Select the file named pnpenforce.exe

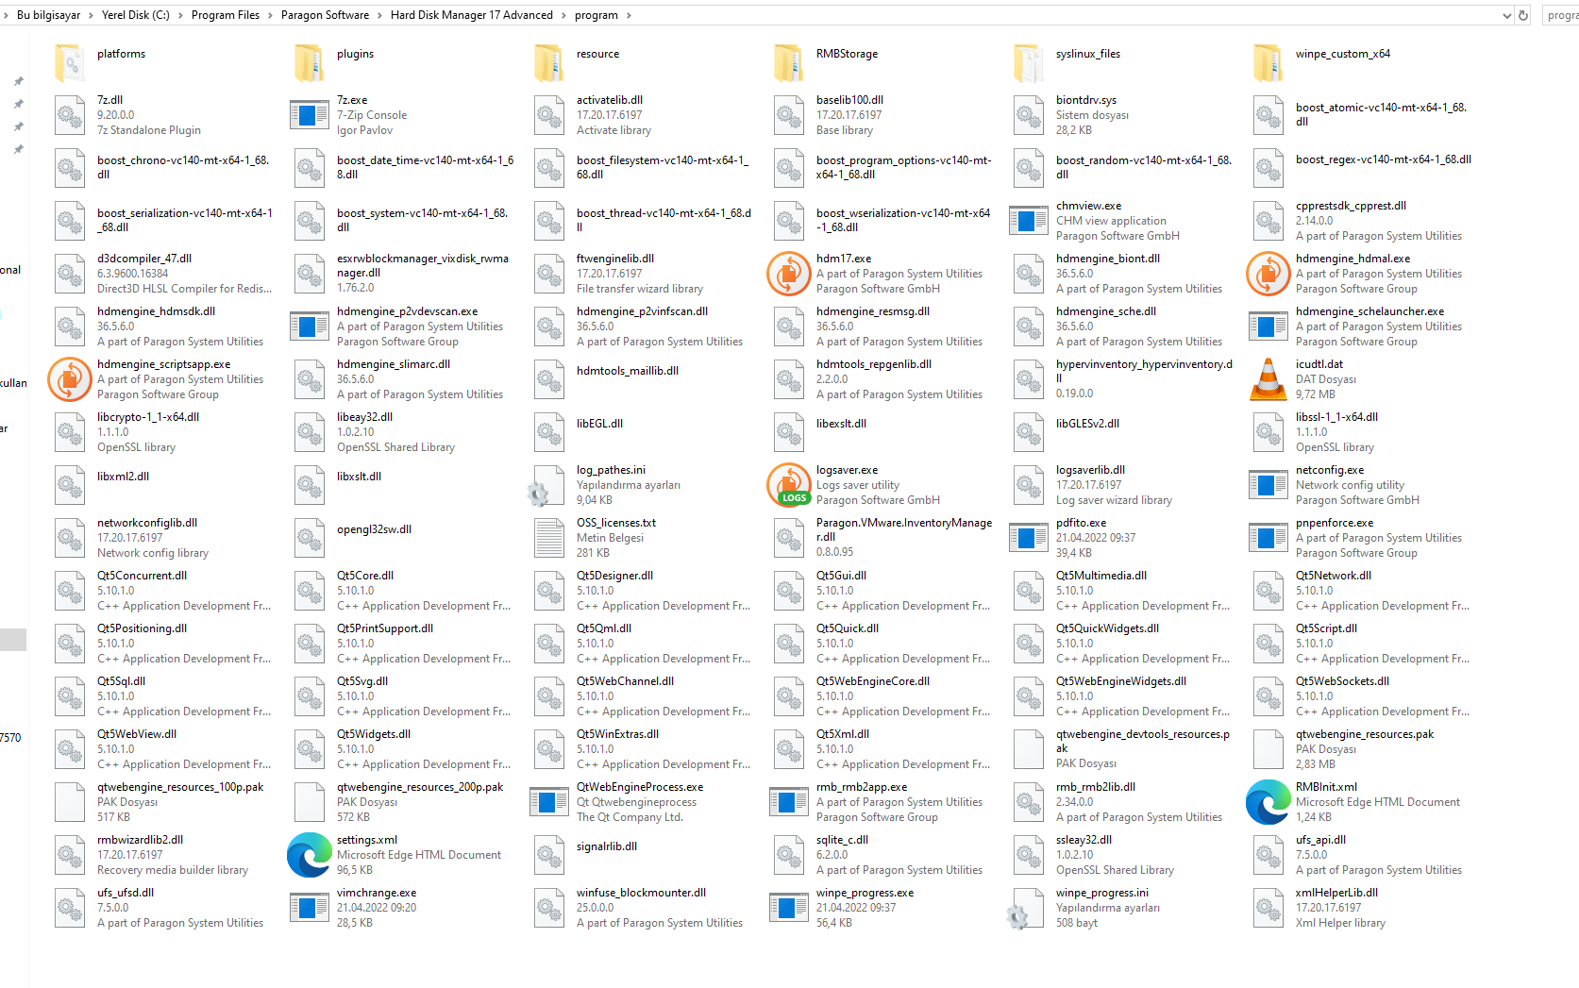1335,523
